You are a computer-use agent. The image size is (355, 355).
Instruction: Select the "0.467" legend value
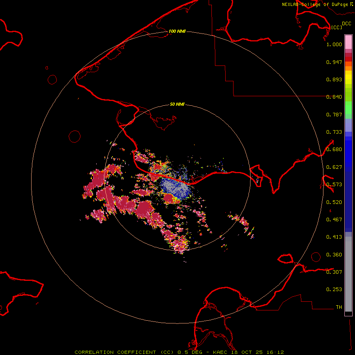click(x=334, y=220)
